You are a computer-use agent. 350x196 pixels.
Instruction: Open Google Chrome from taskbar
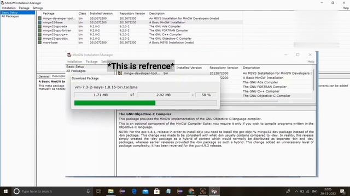(191, 191)
